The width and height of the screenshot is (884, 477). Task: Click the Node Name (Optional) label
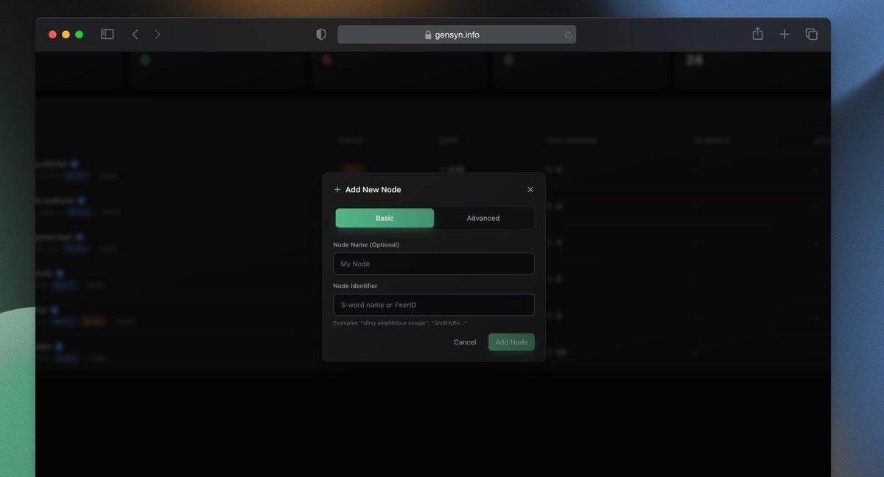[366, 244]
